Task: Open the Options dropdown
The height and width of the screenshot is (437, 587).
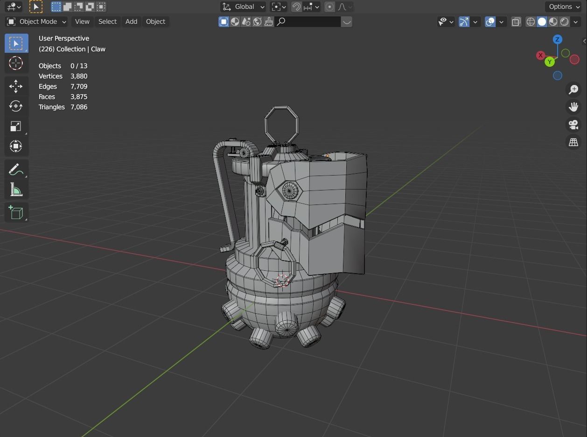Action: tap(564, 7)
